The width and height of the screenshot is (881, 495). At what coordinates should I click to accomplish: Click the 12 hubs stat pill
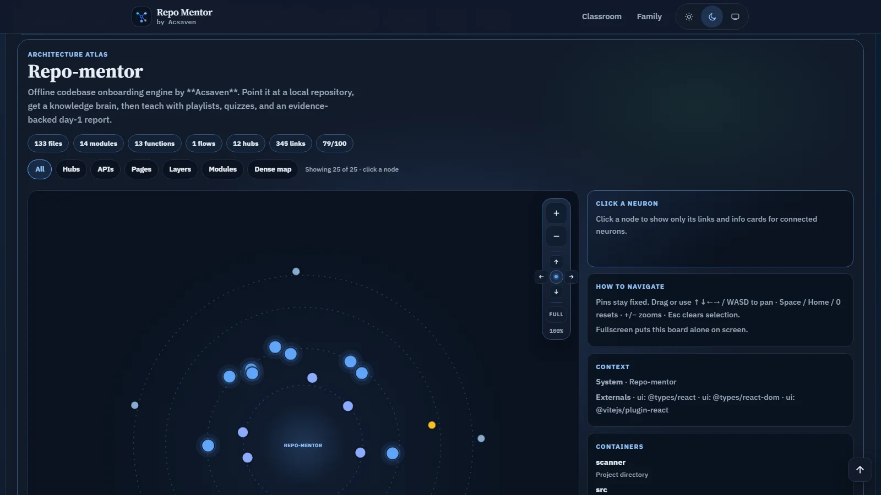click(x=246, y=144)
